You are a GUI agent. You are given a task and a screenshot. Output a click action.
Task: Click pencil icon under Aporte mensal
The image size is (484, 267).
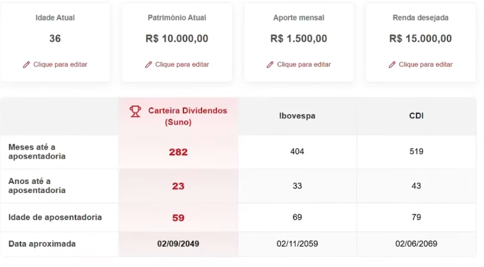click(x=270, y=65)
